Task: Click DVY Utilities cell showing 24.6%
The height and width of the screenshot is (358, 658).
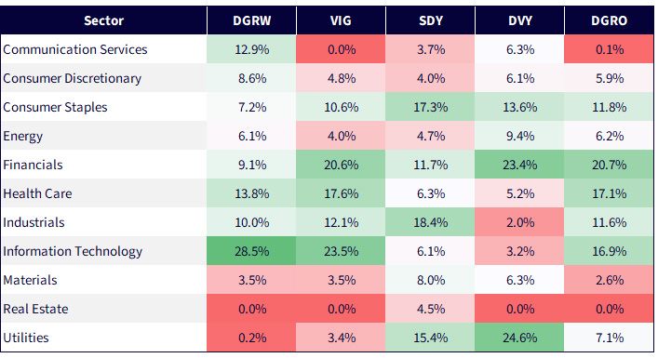Action: point(519,337)
